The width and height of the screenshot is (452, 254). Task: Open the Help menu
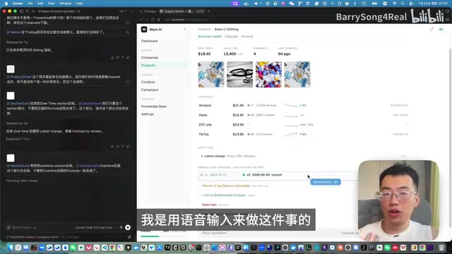pyautogui.click(x=79, y=4)
